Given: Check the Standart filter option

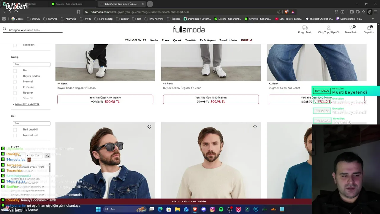Looking at the screenshot, I should pos(15,45).
